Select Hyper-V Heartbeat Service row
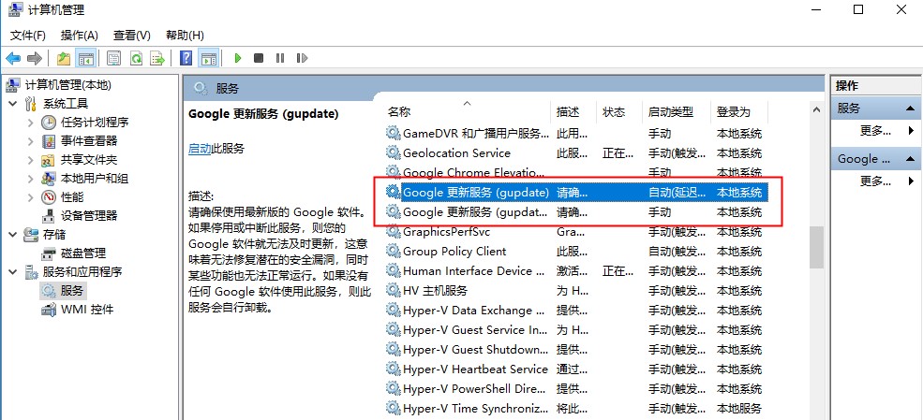The width and height of the screenshot is (923, 420). click(577, 369)
